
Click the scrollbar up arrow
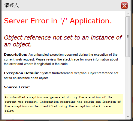point(128,14)
